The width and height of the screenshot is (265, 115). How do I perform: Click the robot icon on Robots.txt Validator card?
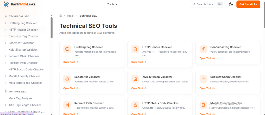(67, 79)
